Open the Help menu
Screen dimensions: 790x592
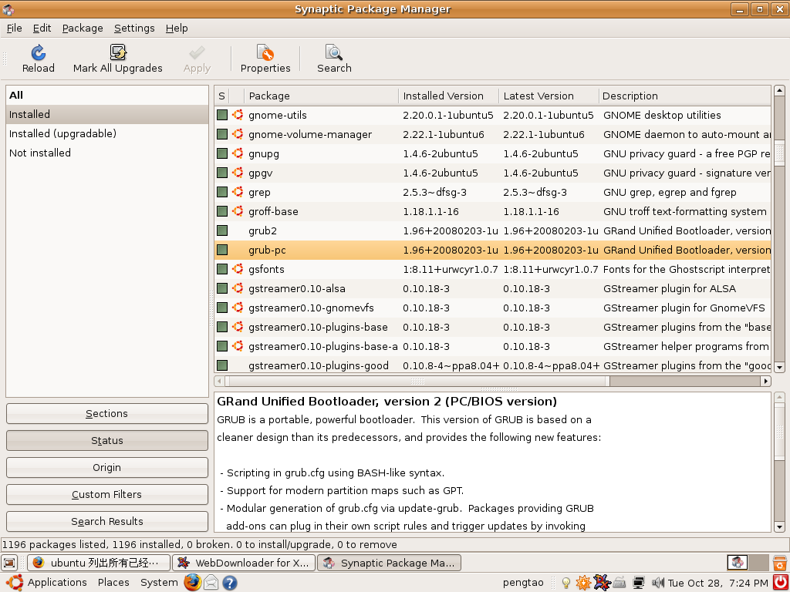point(177,29)
